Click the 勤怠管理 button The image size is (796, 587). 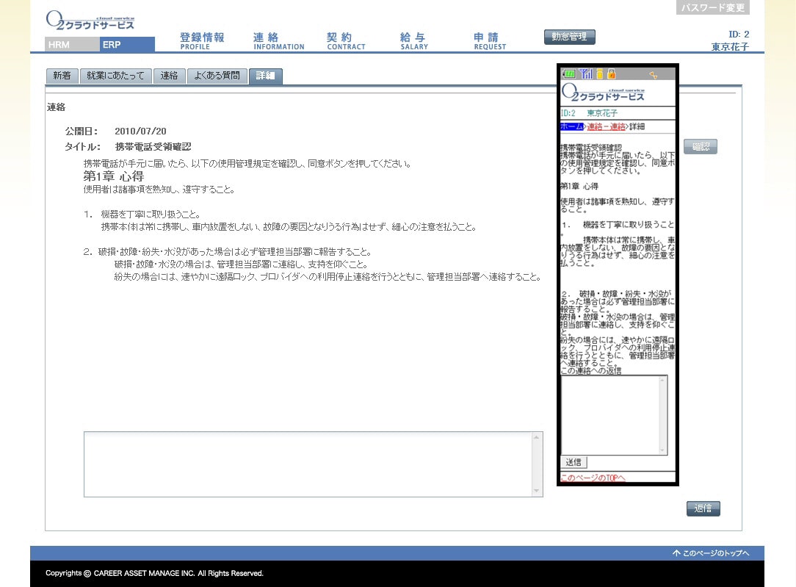pyautogui.click(x=570, y=37)
